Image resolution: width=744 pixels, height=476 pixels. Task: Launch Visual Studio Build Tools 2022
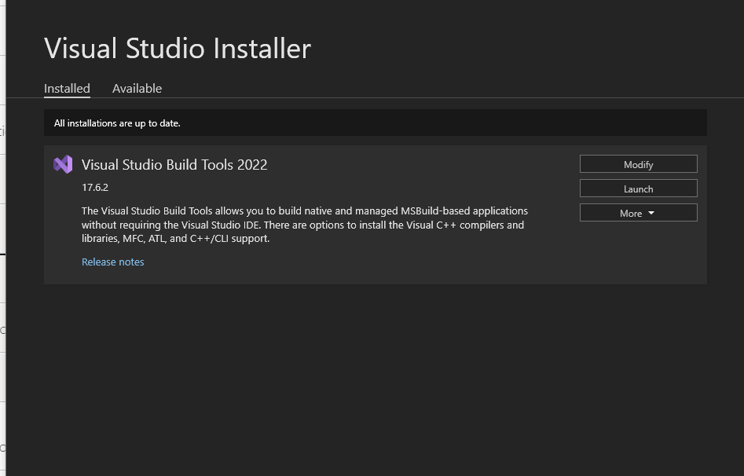tap(638, 189)
